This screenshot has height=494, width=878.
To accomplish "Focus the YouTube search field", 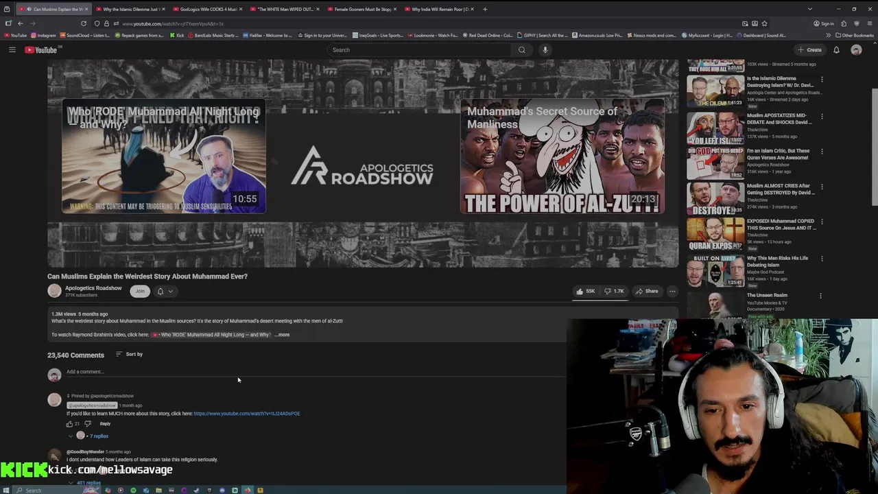I will coord(420,49).
